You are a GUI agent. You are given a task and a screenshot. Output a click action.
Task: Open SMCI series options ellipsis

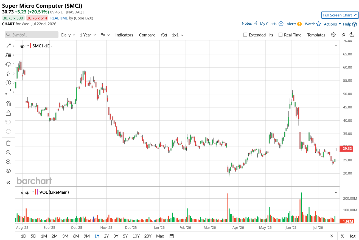[27, 45]
